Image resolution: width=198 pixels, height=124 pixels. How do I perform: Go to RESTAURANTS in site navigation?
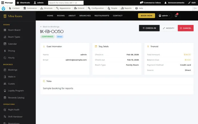point(102,16)
